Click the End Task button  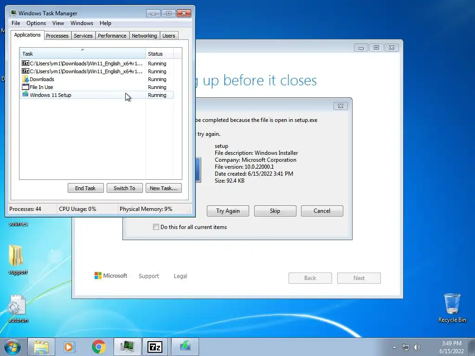[85, 188]
